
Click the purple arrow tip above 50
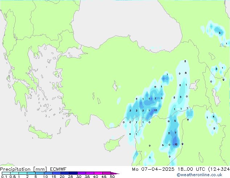[x=115, y=173]
